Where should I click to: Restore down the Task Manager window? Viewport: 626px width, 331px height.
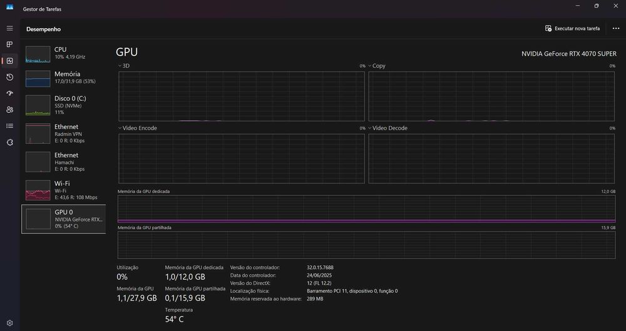point(597,6)
